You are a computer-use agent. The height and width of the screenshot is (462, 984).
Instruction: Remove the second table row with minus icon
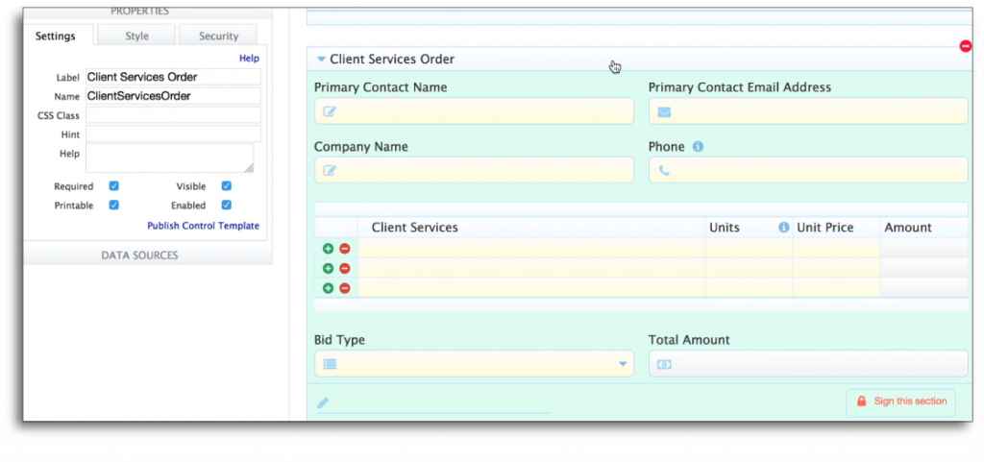pyautogui.click(x=345, y=268)
